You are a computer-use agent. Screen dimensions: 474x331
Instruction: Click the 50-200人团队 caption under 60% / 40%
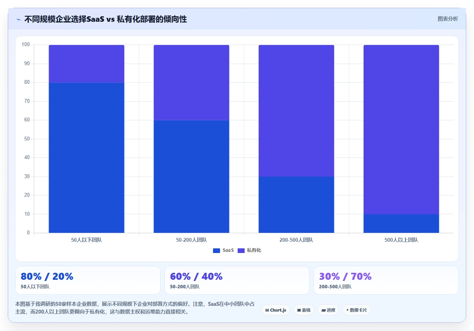pos(185,287)
